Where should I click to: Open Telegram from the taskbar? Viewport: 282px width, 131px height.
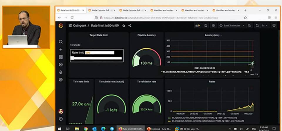(112, 129)
